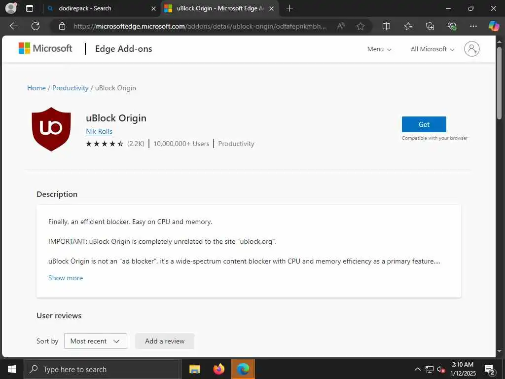Open the notification center icon

coord(490,370)
